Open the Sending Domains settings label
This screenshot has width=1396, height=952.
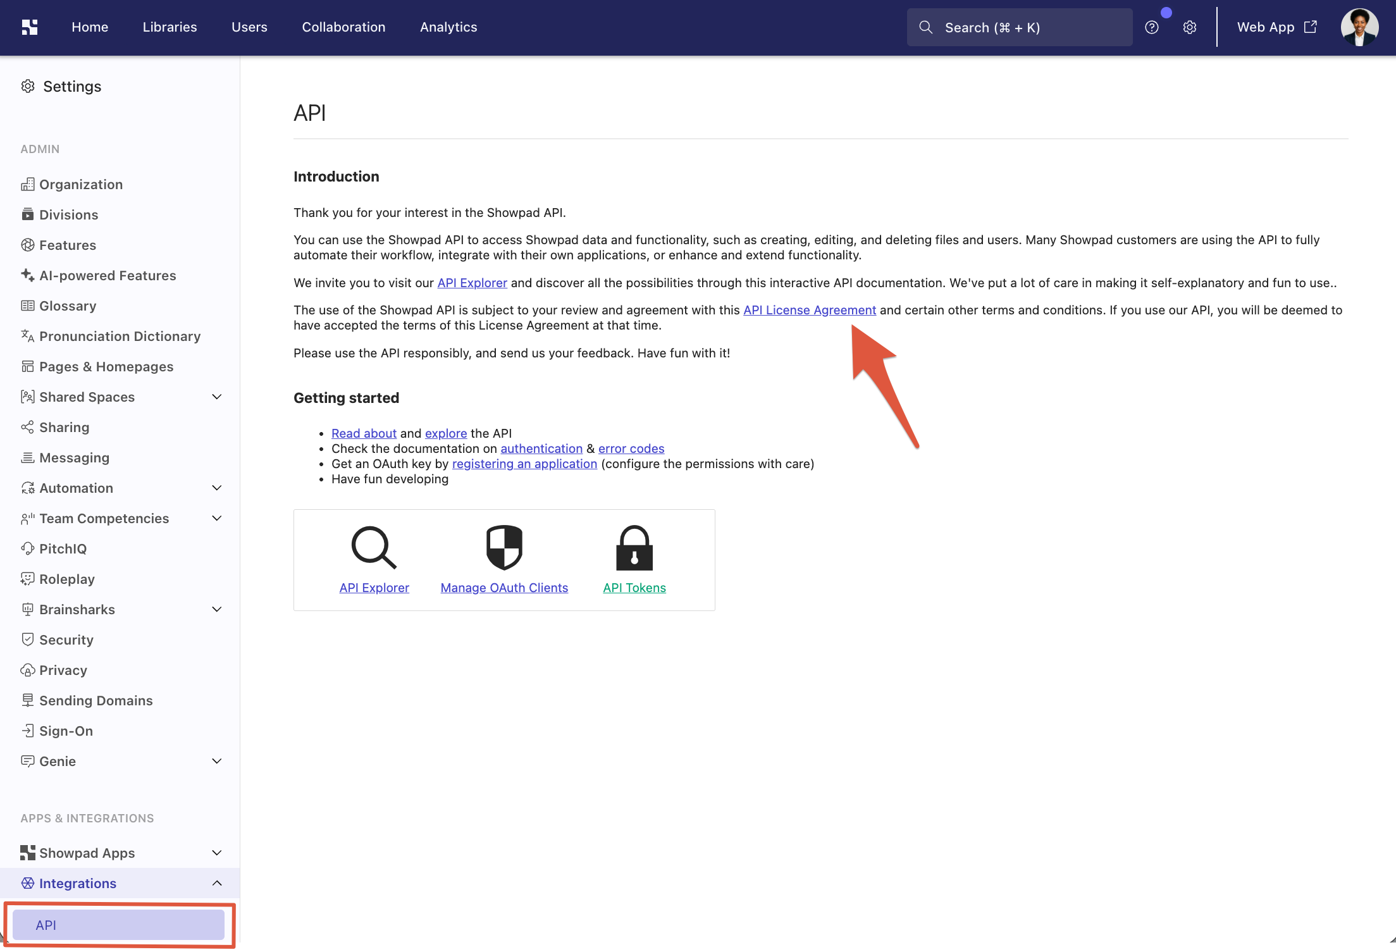coord(96,700)
